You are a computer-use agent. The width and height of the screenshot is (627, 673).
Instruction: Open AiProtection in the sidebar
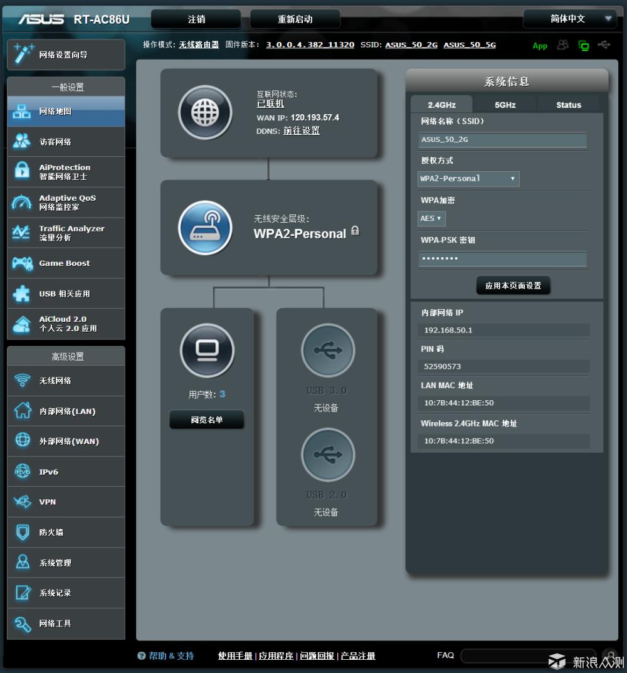click(x=66, y=172)
